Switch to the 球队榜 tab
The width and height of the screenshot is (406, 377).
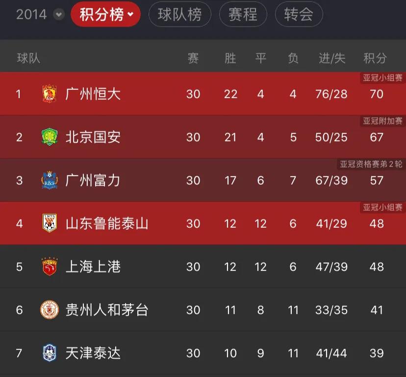179,14
